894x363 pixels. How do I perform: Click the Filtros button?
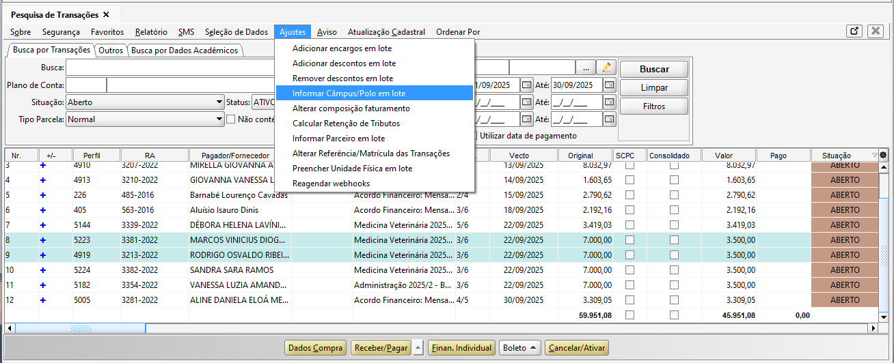click(x=654, y=106)
